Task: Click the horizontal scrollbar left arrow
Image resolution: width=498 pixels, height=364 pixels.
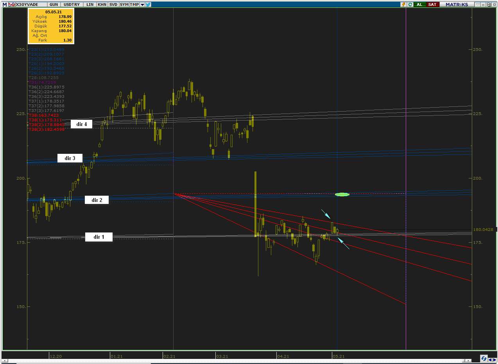Action: point(5,360)
